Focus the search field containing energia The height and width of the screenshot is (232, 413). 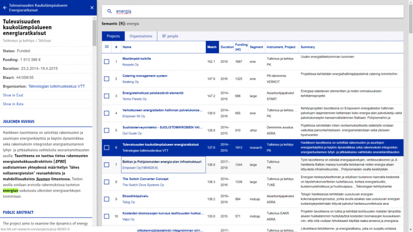click(253, 11)
